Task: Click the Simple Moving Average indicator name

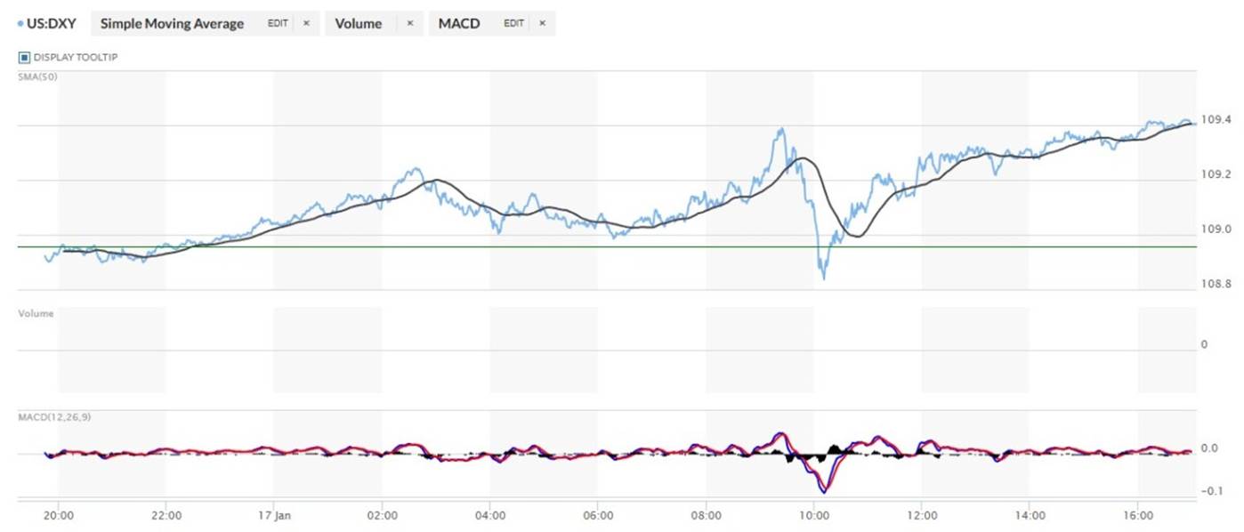Action: 172,24
